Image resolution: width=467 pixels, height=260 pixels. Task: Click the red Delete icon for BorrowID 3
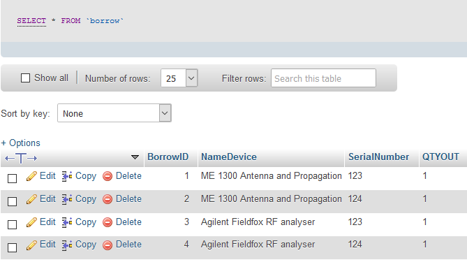[x=108, y=222]
